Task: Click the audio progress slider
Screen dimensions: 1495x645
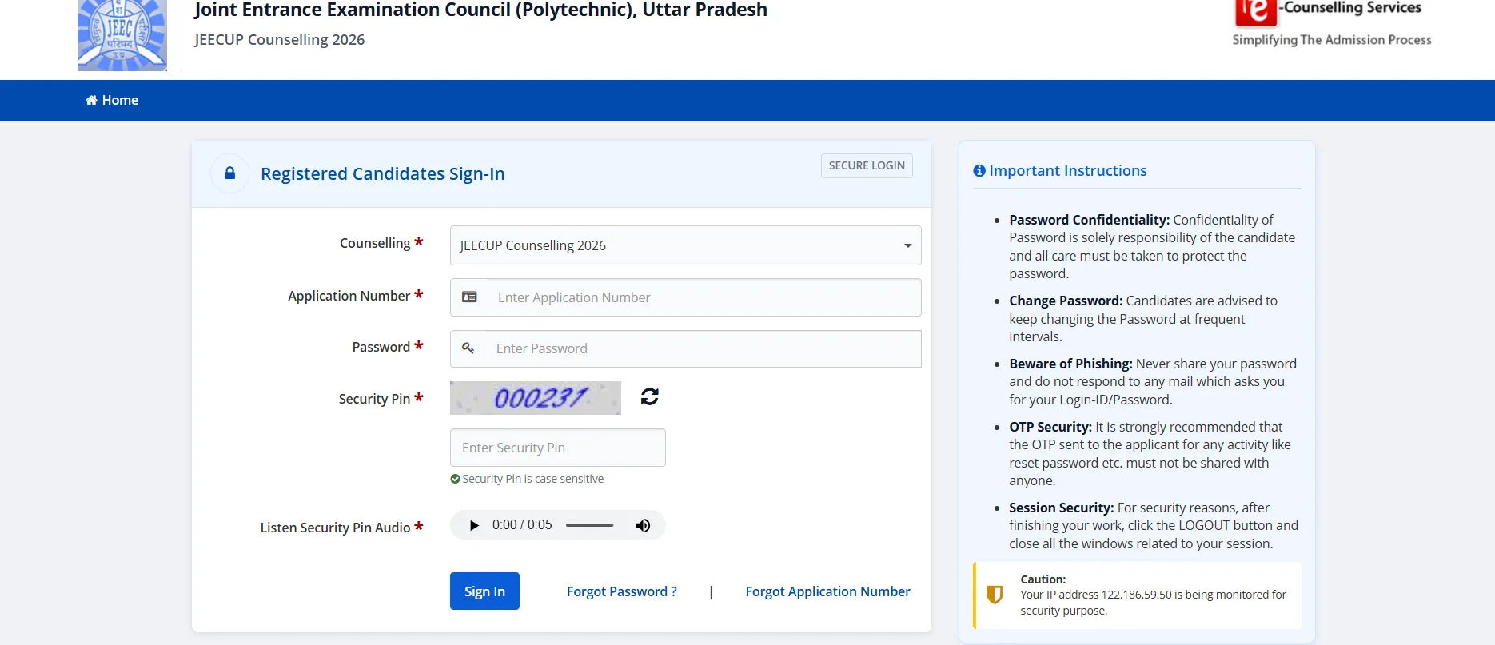Action: pyautogui.click(x=590, y=525)
